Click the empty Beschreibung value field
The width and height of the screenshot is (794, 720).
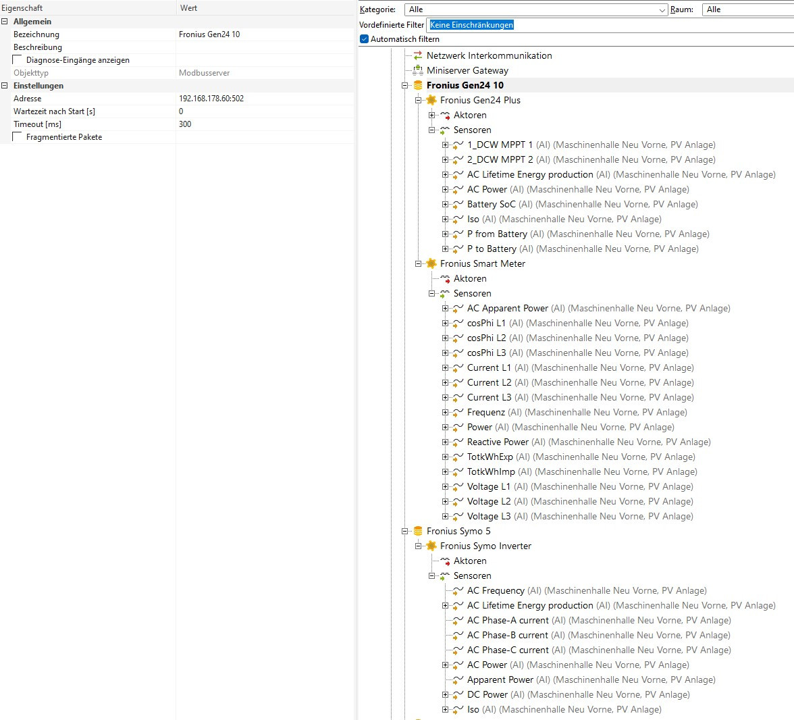[265, 47]
